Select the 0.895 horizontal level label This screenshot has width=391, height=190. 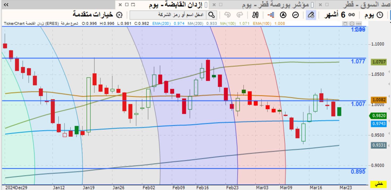(358, 172)
